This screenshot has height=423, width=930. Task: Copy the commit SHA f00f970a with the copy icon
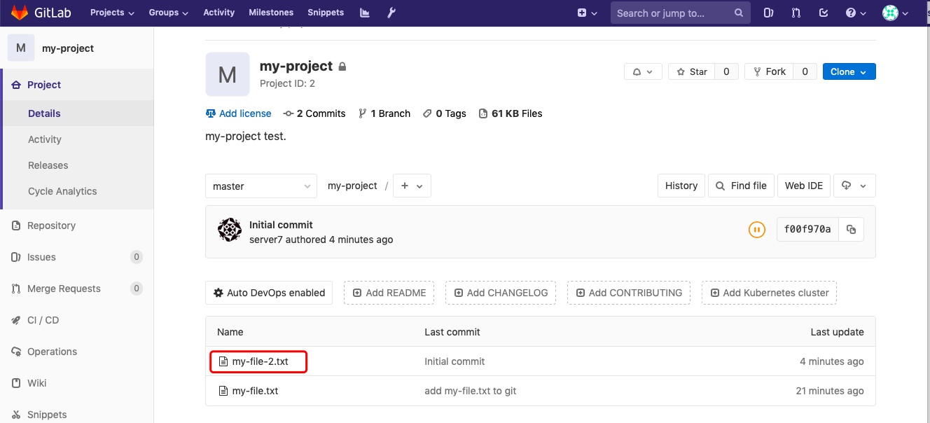(x=851, y=229)
